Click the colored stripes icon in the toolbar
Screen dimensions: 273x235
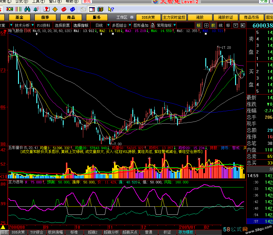tap(18, 9)
